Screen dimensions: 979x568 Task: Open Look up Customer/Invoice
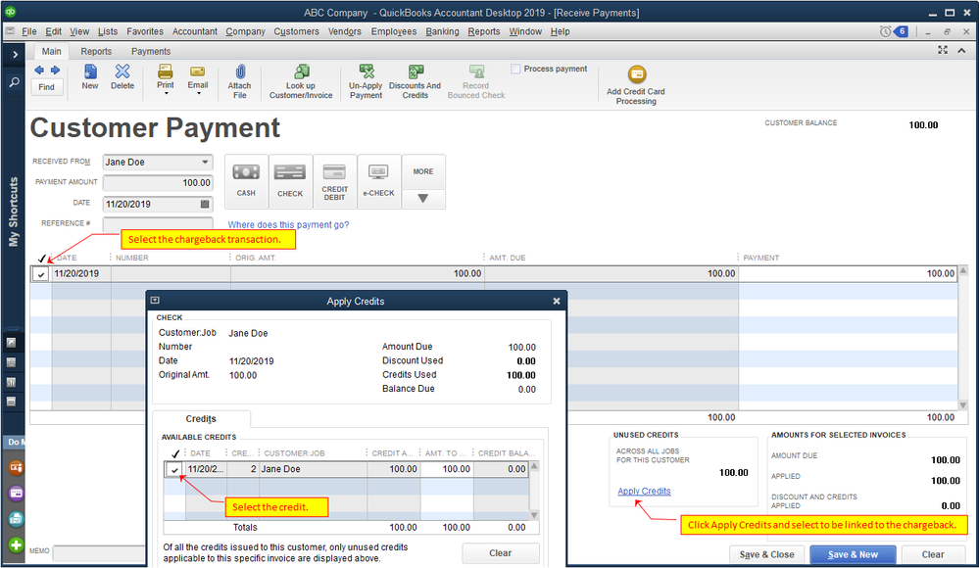coord(301,81)
